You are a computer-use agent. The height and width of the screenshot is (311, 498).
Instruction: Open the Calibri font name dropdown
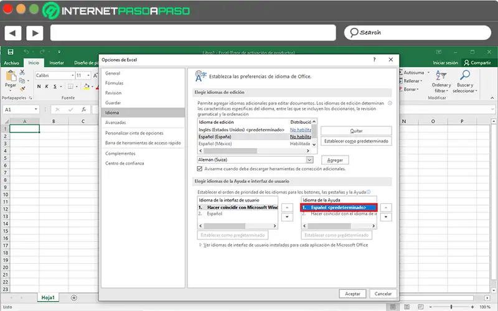tap(72, 75)
